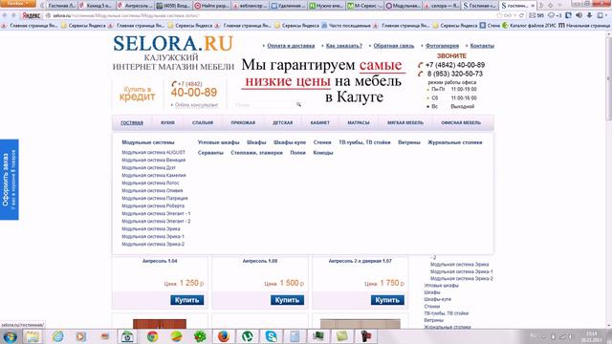The width and height of the screenshot is (612, 344).
Task: Click the SELORA.RU logo
Action: point(173,43)
